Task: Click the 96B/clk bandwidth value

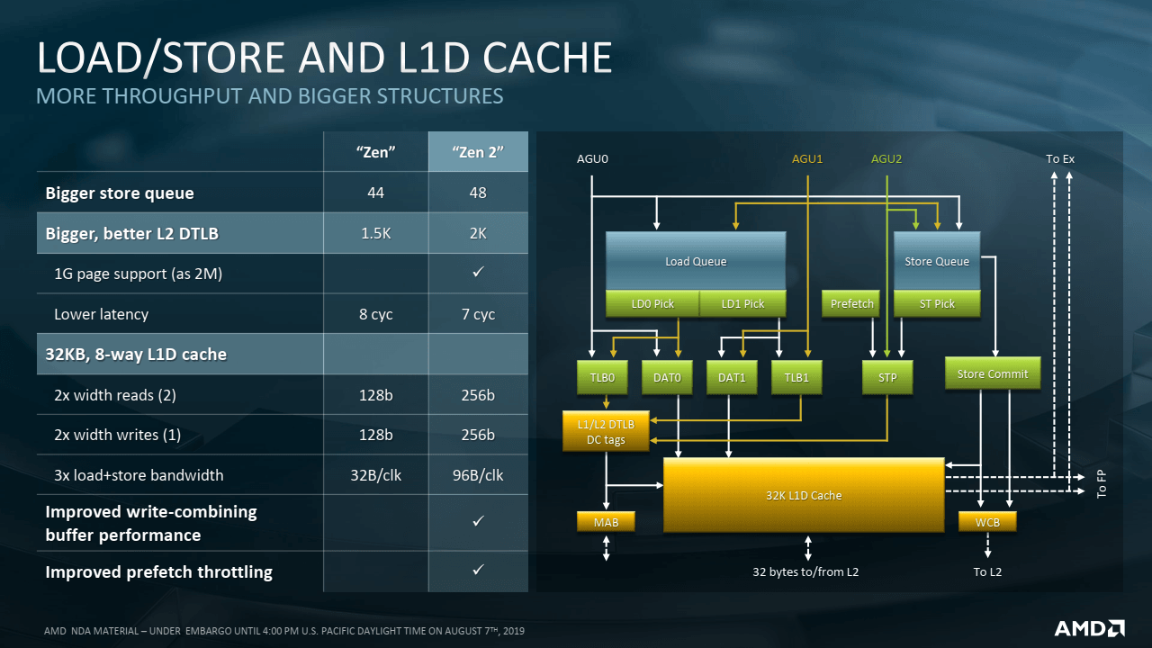Action: [x=478, y=474]
